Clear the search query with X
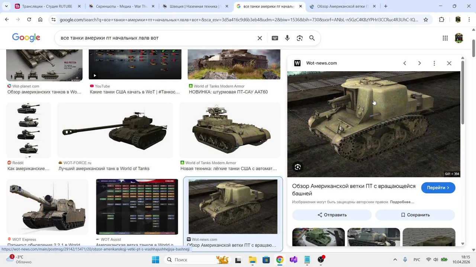Viewport: 476px width, 267px height. [x=260, y=38]
